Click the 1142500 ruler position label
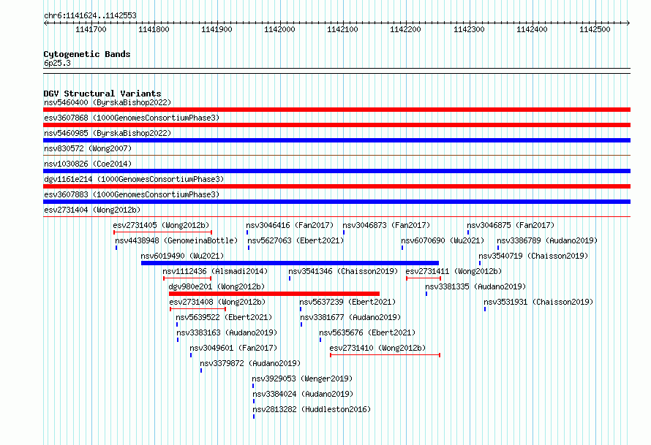651x445 pixels. coord(595,29)
